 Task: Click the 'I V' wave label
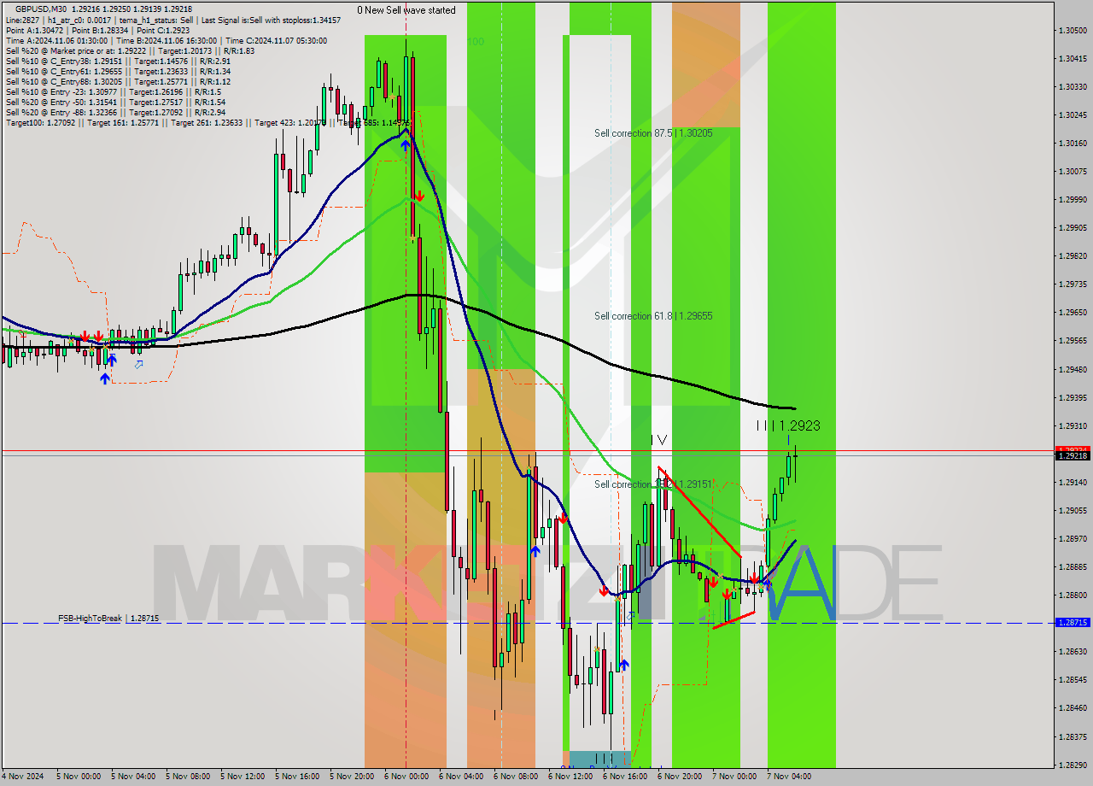tap(658, 440)
